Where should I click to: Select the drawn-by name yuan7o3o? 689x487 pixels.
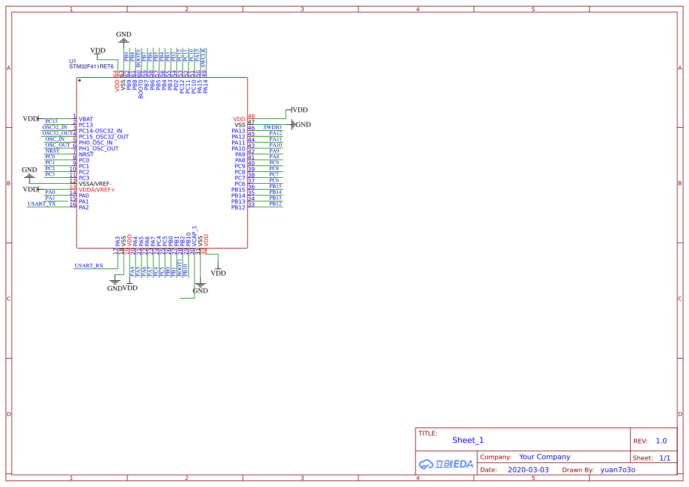tap(618, 470)
